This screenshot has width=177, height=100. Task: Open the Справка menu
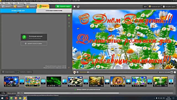click(x=28, y=3)
